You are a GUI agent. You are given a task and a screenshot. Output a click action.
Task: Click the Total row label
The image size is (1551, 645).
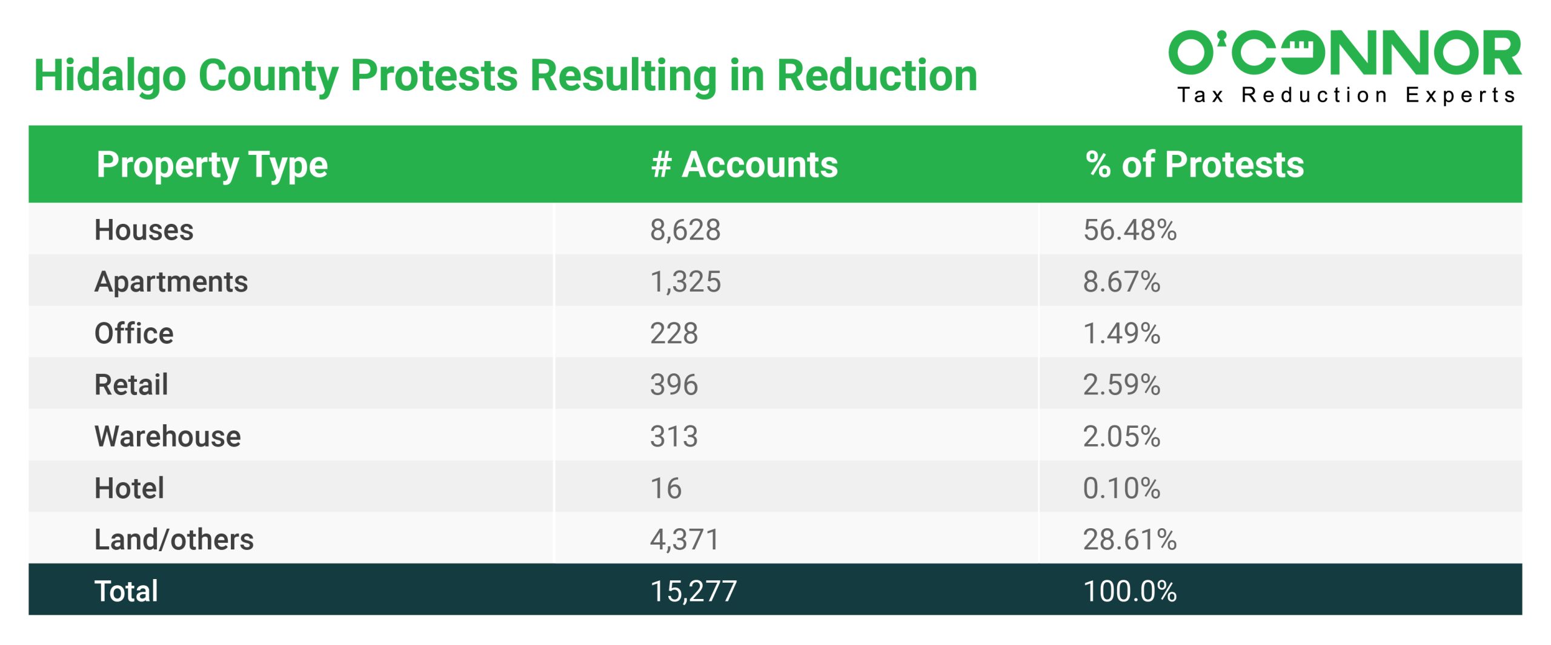click(127, 591)
